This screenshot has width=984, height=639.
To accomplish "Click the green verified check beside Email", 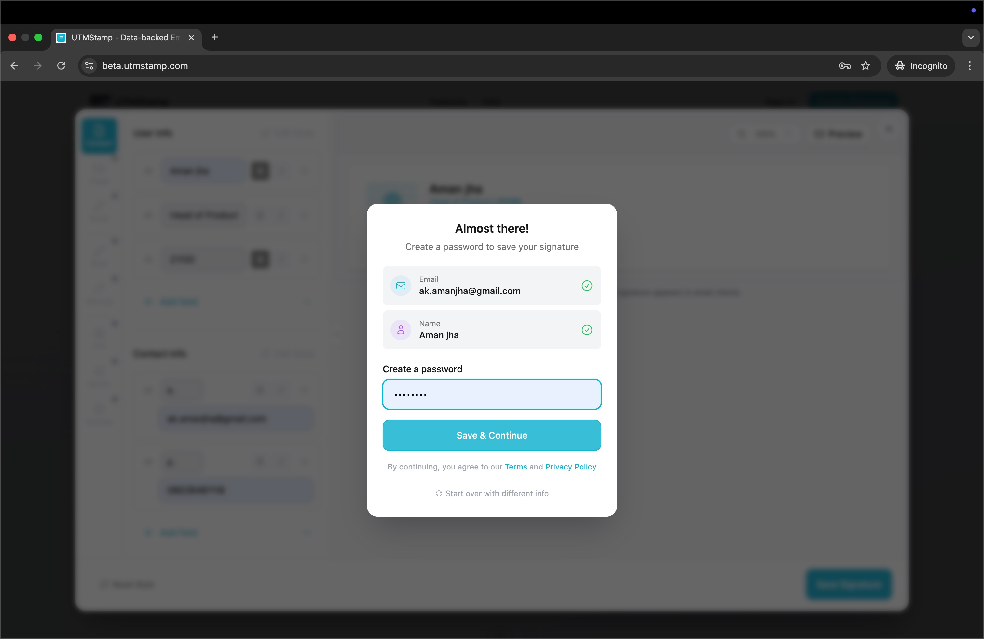I will click(587, 286).
